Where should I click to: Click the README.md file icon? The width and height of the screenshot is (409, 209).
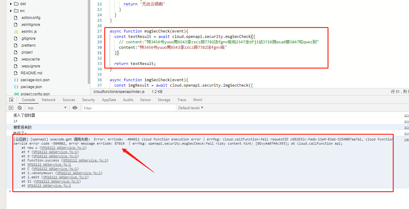[16, 73]
